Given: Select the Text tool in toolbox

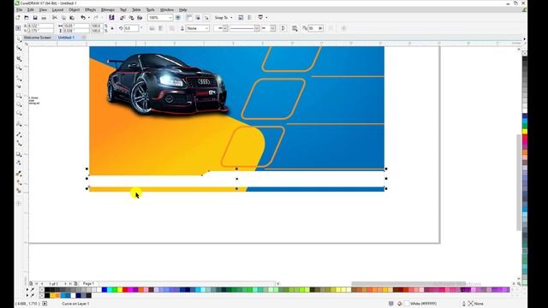Looking at the screenshot, I should [19, 123].
